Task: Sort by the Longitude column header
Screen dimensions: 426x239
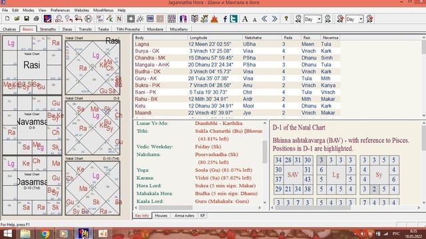Action: click(215, 38)
